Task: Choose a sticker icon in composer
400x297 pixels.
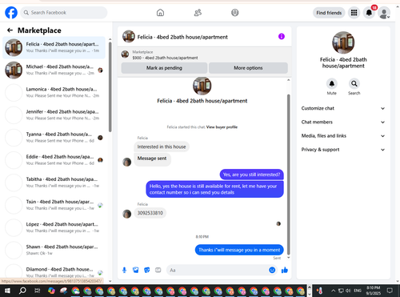Action: tap(147, 270)
